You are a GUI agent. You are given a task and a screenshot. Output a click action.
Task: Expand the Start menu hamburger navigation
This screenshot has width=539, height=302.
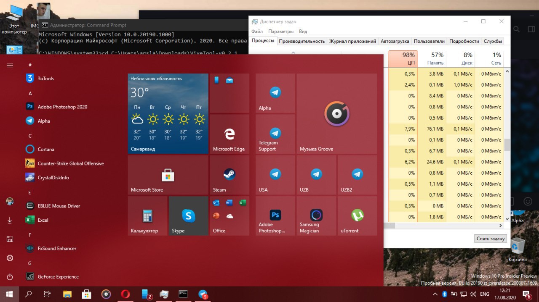[10, 65]
